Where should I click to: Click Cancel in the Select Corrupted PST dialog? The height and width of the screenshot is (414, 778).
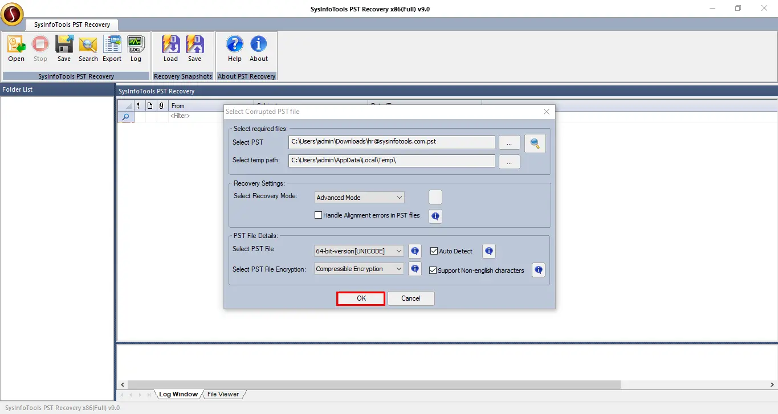tap(411, 298)
